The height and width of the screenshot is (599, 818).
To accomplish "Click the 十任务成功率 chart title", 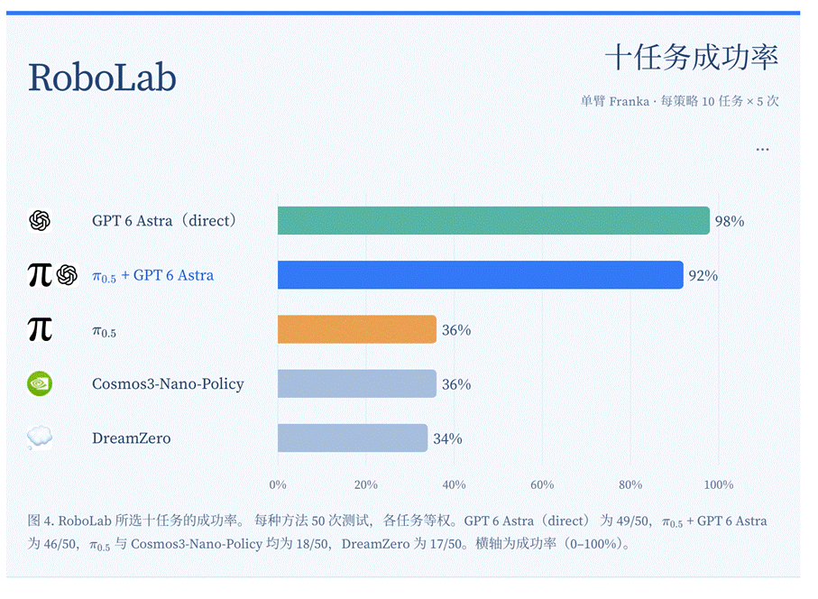I will click(x=692, y=58).
